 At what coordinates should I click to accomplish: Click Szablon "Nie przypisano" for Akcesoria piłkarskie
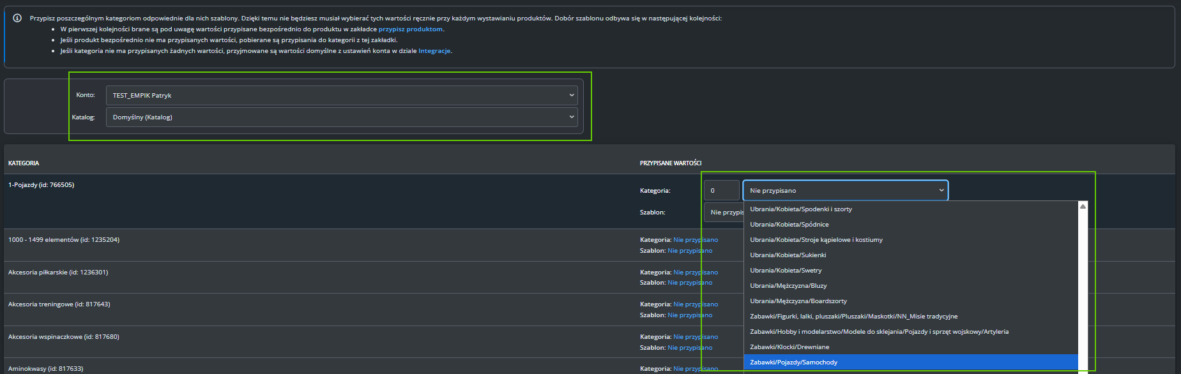(689, 283)
